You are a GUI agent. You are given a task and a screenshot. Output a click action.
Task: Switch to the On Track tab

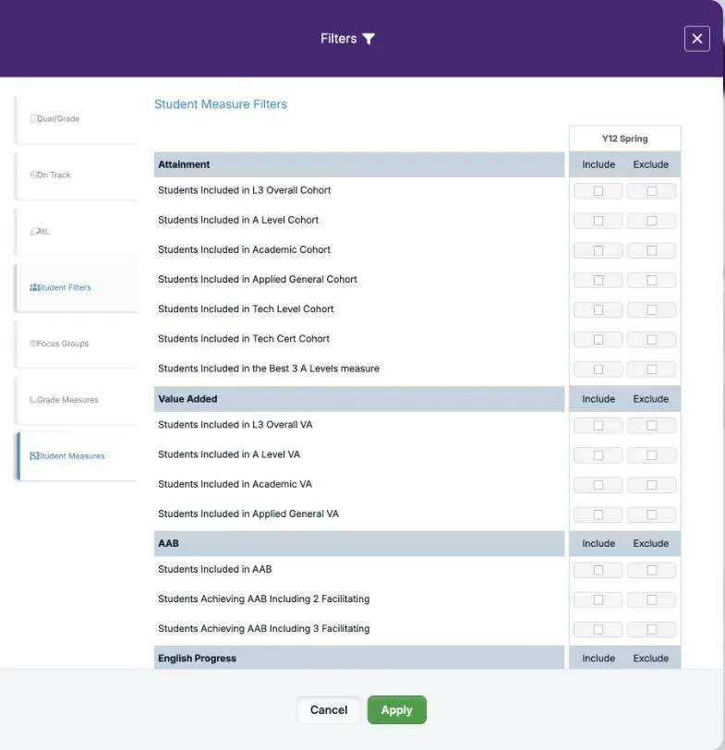pyautogui.click(x=78, y=175)
